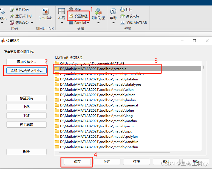212x169 pixels.
Task: Expand the Favorites dropdown arrow
Action: (2, 23)
